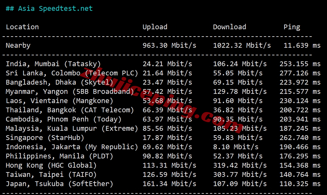Click Hong Kong upload 113.31 Mbit/s
Viewport: 327px width, 195px height.
point(169,165)
